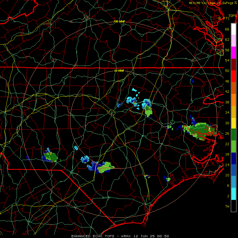
Task: Click the "50 NMI" range ring label
Action: point(119,71)
